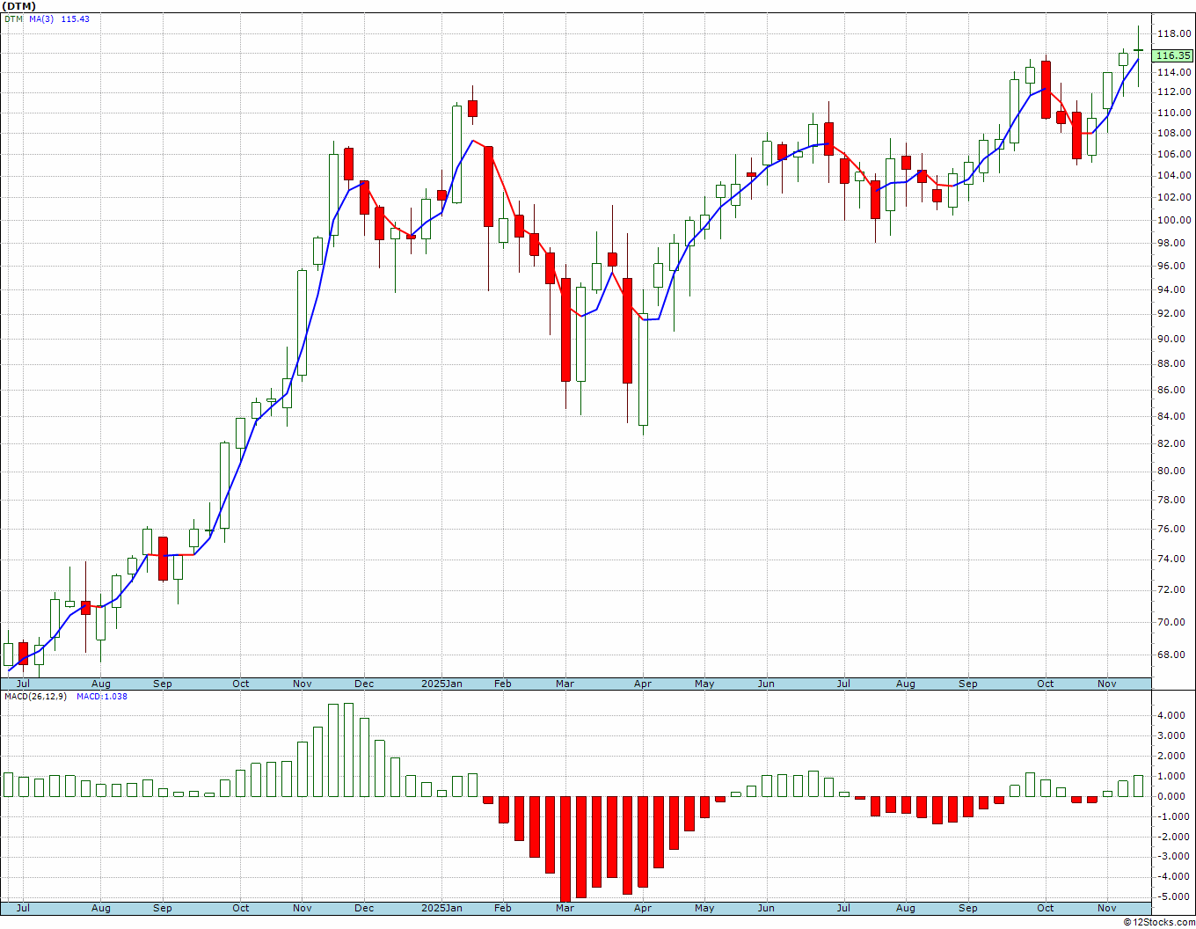Viewport: 1196px width, 929px height.
Task: Select the moving average value 115.43
Action: (75, 18)
